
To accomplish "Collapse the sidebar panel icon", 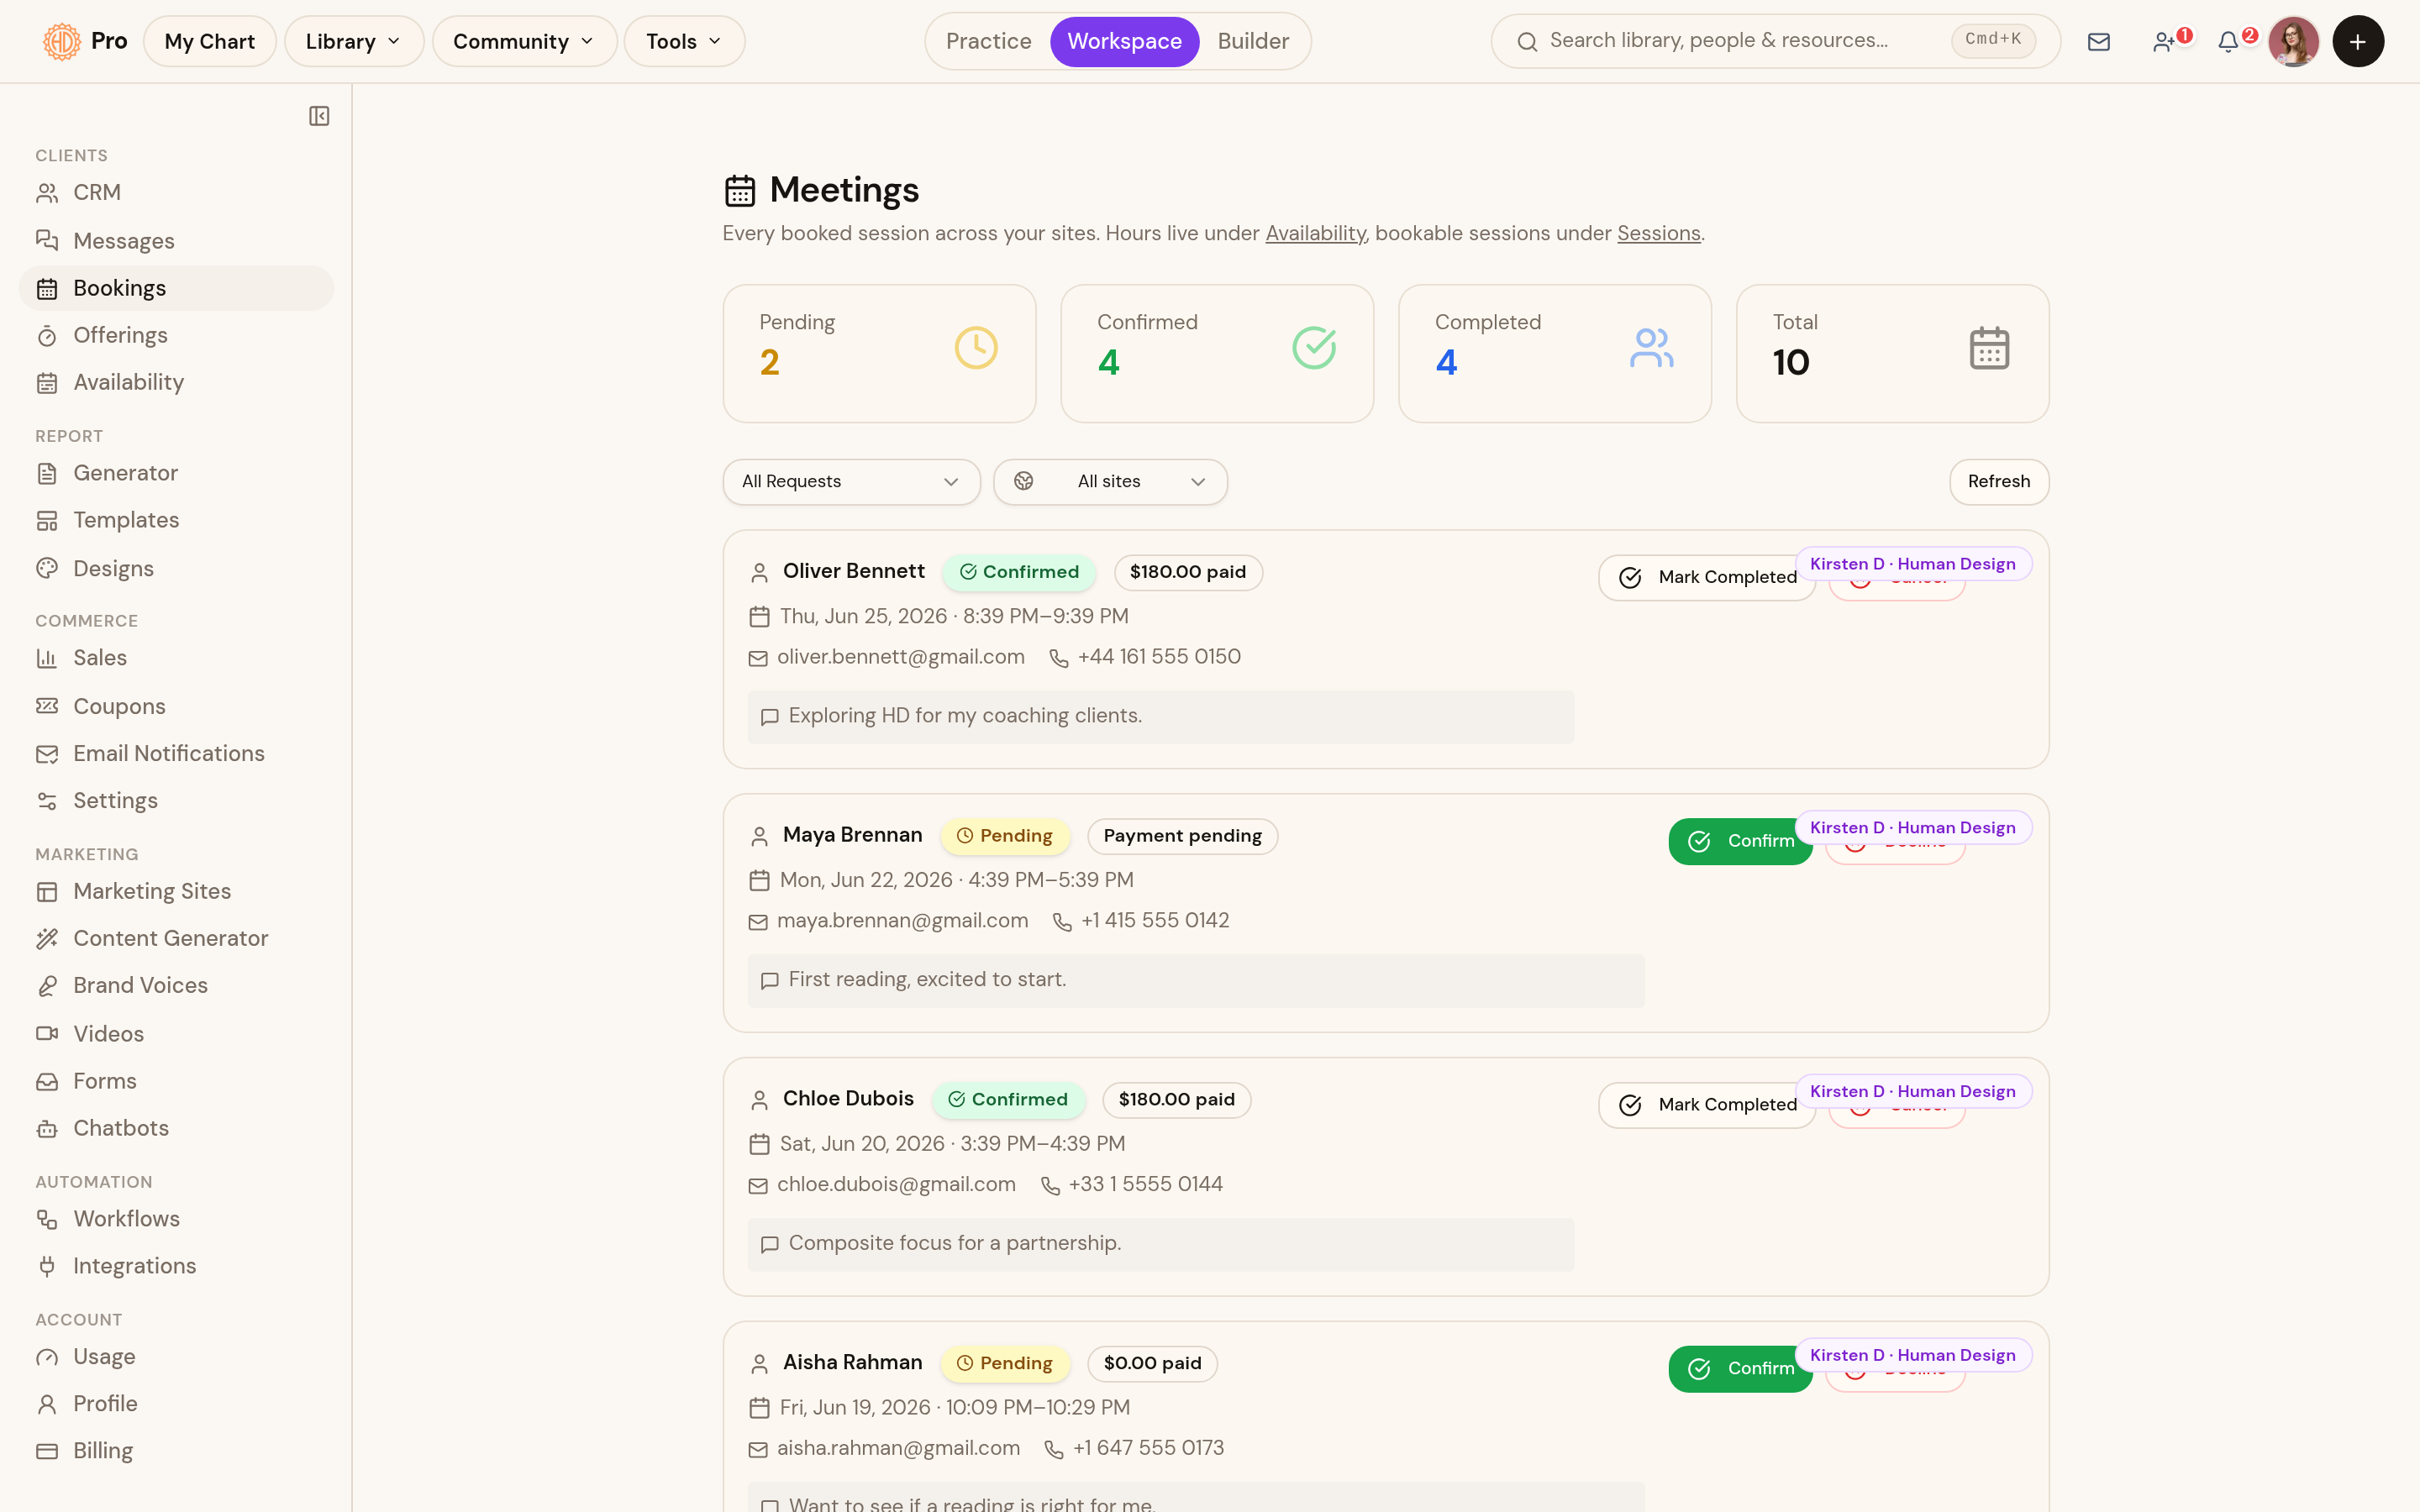I will pyautogui.click(x=319, y=116).
